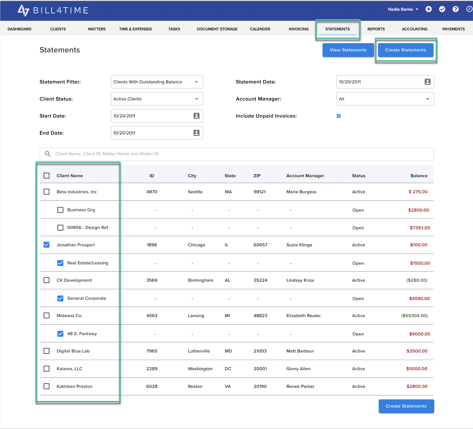Image resolution: width=473 pixels, height=429 pixels.
Task: Open the Account Manager filter dropdown
Action: pyautogui.click(x=385, y=99)
